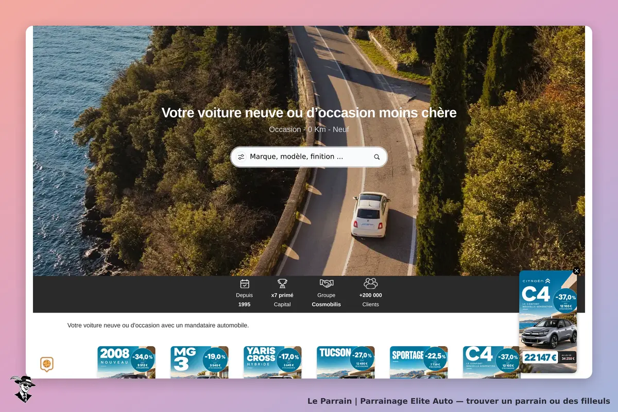618x412 pixels.
Task: Click the 'x7 primé' text
Action: 282,295
